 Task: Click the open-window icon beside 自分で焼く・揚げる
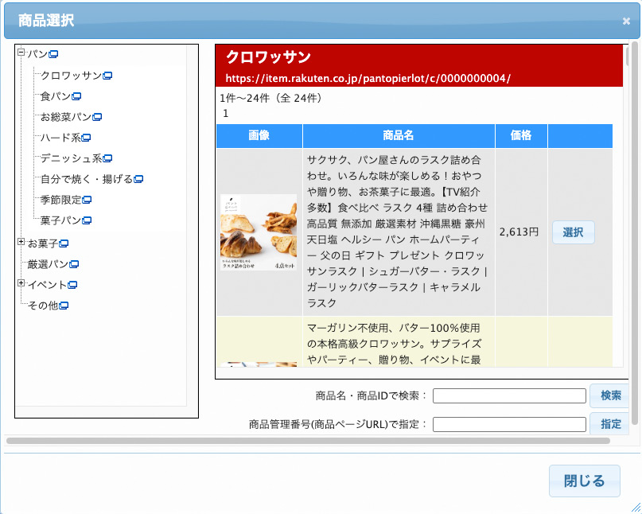[138, 179]
